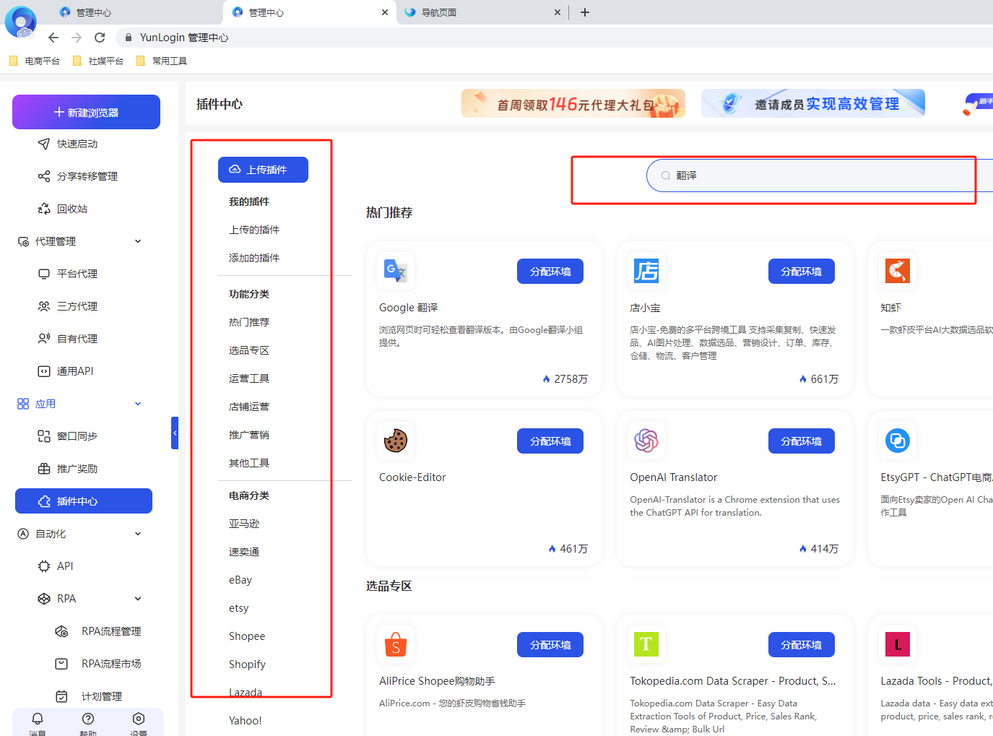The width and height of the screenshot is (993, 736).
Task: Collapse the RPA submenu
Action: (138, 599)
